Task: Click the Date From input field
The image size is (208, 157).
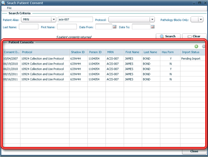Action: pos(104,27)
